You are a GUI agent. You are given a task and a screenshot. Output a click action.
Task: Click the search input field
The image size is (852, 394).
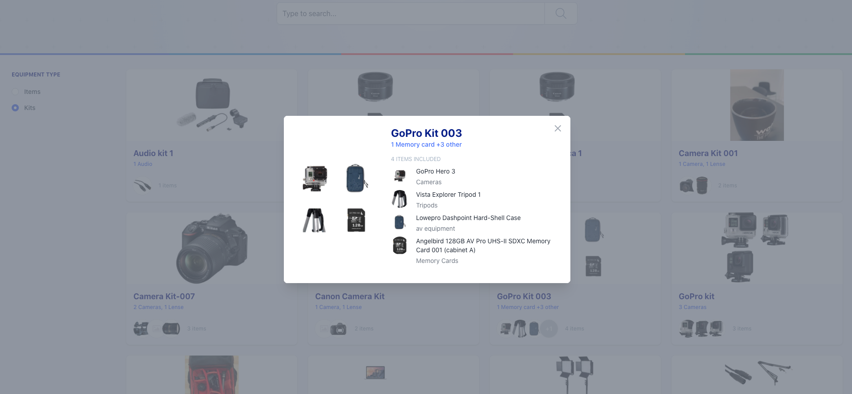(x=411, y=13)
